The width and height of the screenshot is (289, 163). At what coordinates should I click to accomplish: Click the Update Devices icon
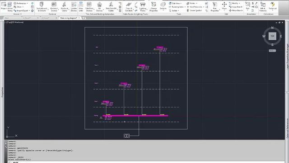[74, 7]
